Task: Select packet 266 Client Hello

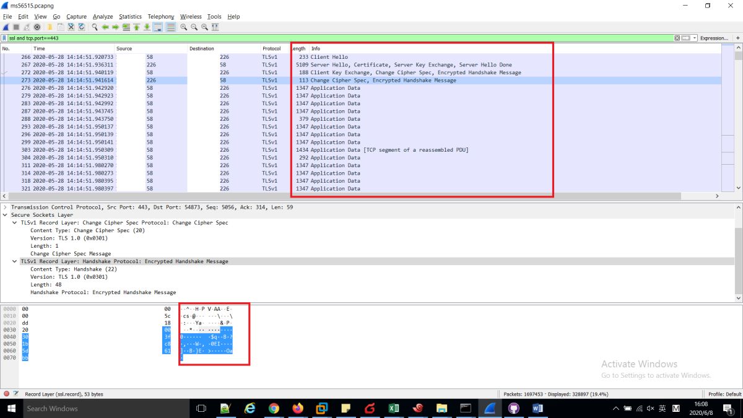Action: (x=359, y=57)
